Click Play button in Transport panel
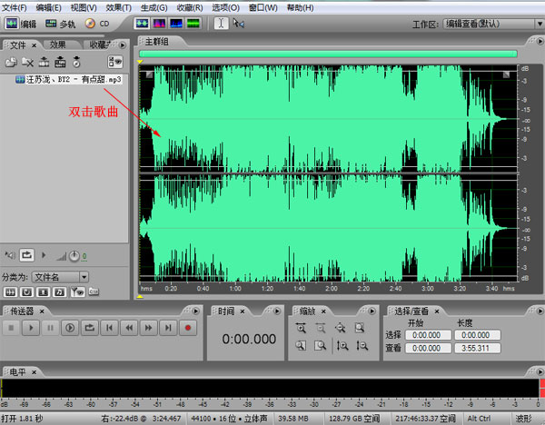Viewport: 545px width, 425px height. click(31, 328)
